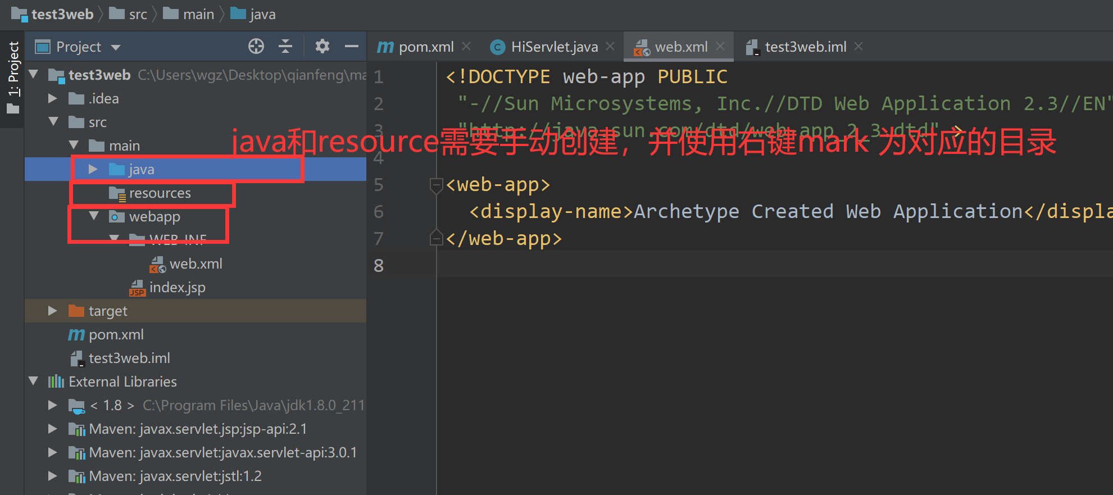Screen dimensions: 1113x495
Task: Collapse the web-app tag fold marker at line 5
Action: [x=435, y=185]
